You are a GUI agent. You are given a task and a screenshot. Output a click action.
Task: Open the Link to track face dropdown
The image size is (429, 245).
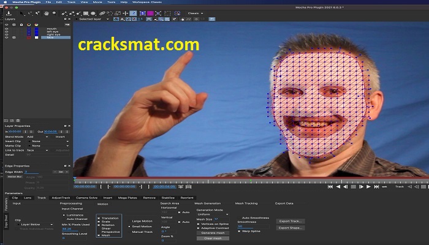tap(37, 151)
